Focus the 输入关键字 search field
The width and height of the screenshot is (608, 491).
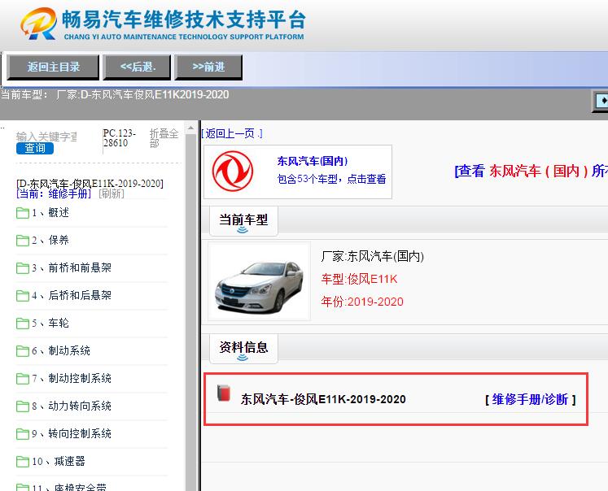46,137
